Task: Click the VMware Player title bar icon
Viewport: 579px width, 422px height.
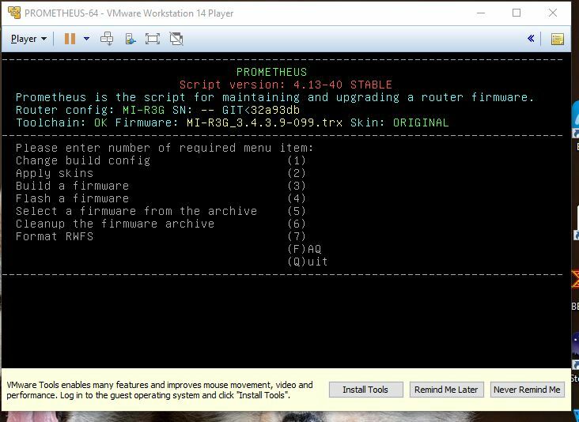Action: (x=14, y=13)
